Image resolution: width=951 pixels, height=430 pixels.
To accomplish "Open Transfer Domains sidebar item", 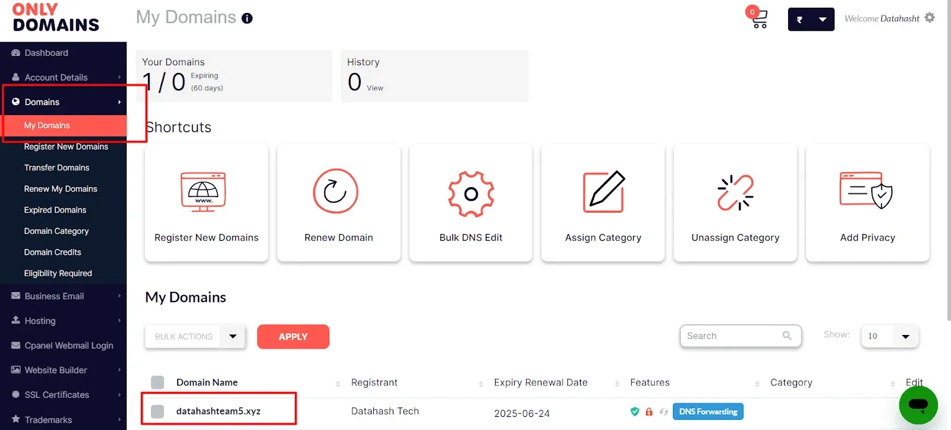I will pos(56,167).
